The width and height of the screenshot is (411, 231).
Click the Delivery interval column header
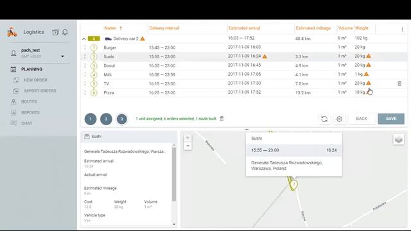164,28
